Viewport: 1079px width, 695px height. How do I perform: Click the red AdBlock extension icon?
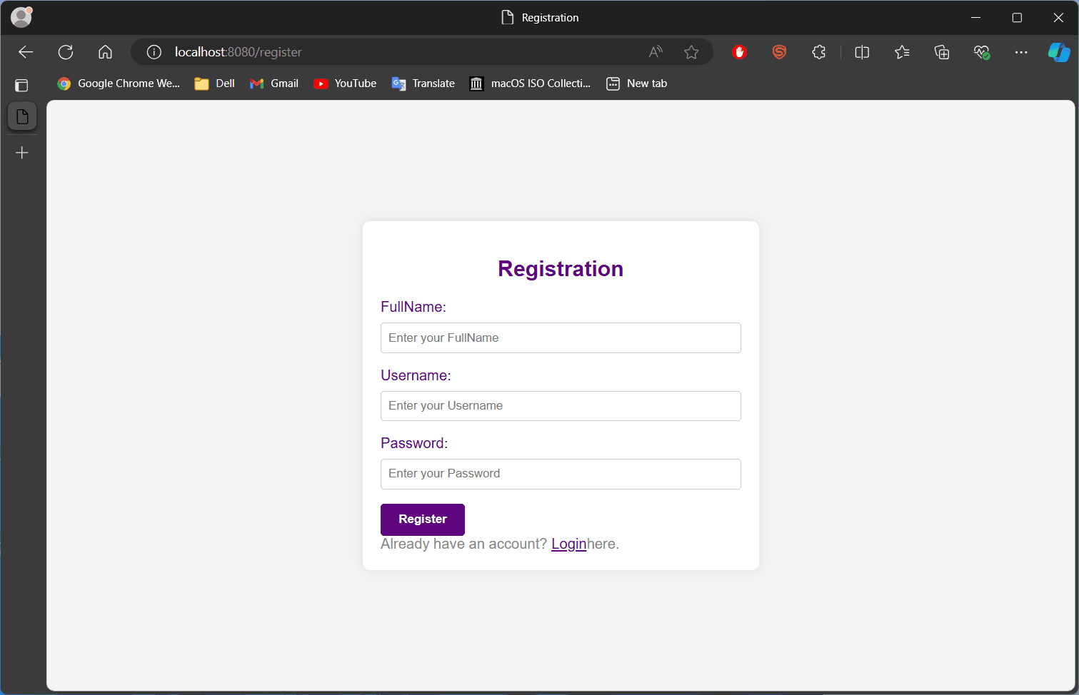pyautogui.click(x=739, y=51)
